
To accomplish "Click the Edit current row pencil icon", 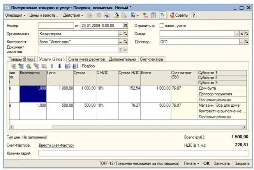I will click(x=29, y=66).
